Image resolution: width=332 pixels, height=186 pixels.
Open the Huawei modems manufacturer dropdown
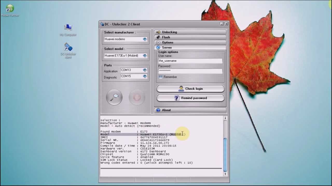[145, 39]
